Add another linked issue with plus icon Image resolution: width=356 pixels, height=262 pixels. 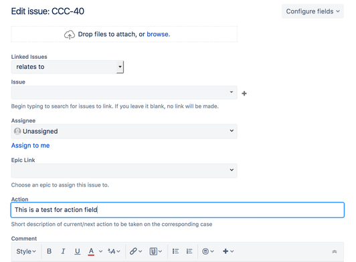click(244, 94)
